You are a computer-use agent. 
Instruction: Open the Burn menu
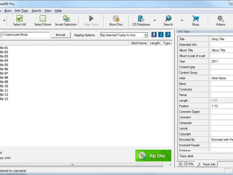coord(8,11)
